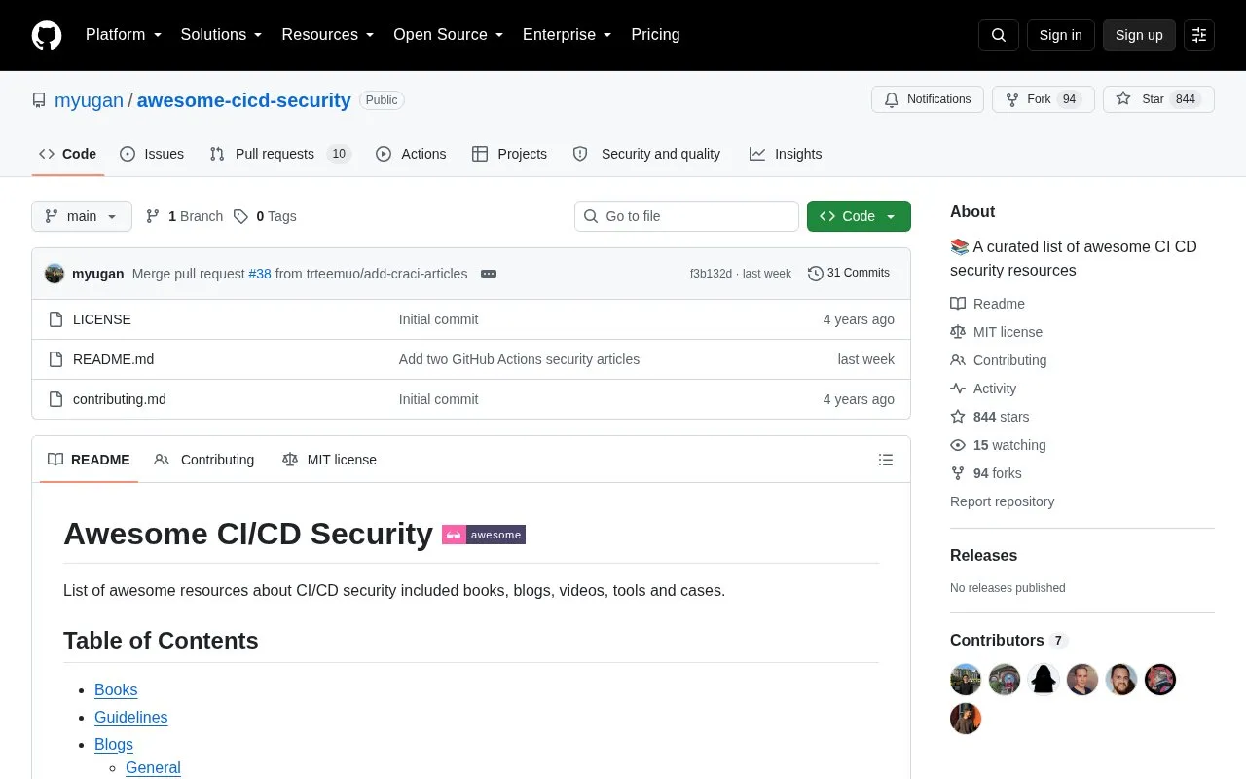Click the Sign up button
Screen dimensions: 1246x779
(x=1139, y=35)
